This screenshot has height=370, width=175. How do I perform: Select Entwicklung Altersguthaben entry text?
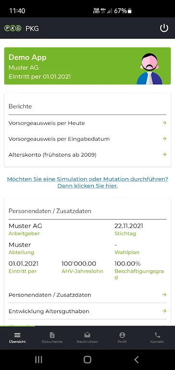pos(49,311)
